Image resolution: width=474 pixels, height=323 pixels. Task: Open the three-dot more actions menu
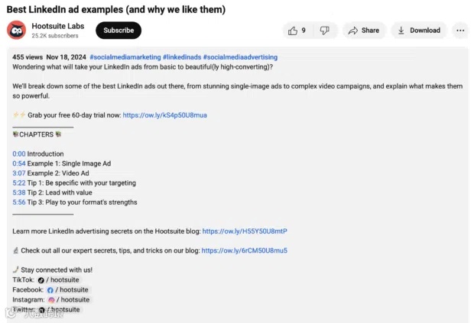[460, 31]
